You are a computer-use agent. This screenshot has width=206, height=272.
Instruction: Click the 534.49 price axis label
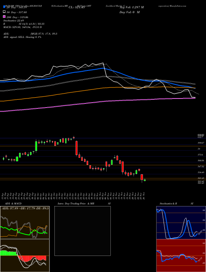201,172
